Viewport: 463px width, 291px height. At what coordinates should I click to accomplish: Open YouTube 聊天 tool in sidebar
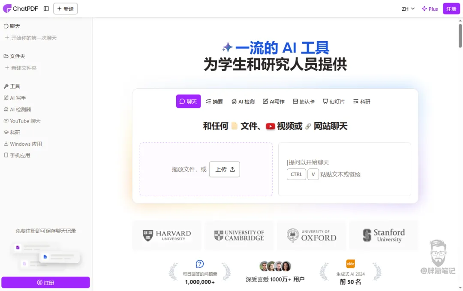[x=22, y=121]
